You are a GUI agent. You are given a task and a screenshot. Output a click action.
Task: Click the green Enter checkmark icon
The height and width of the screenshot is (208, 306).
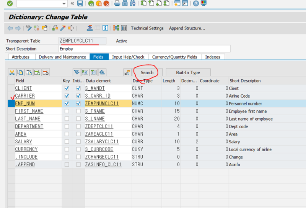(10, 3)
